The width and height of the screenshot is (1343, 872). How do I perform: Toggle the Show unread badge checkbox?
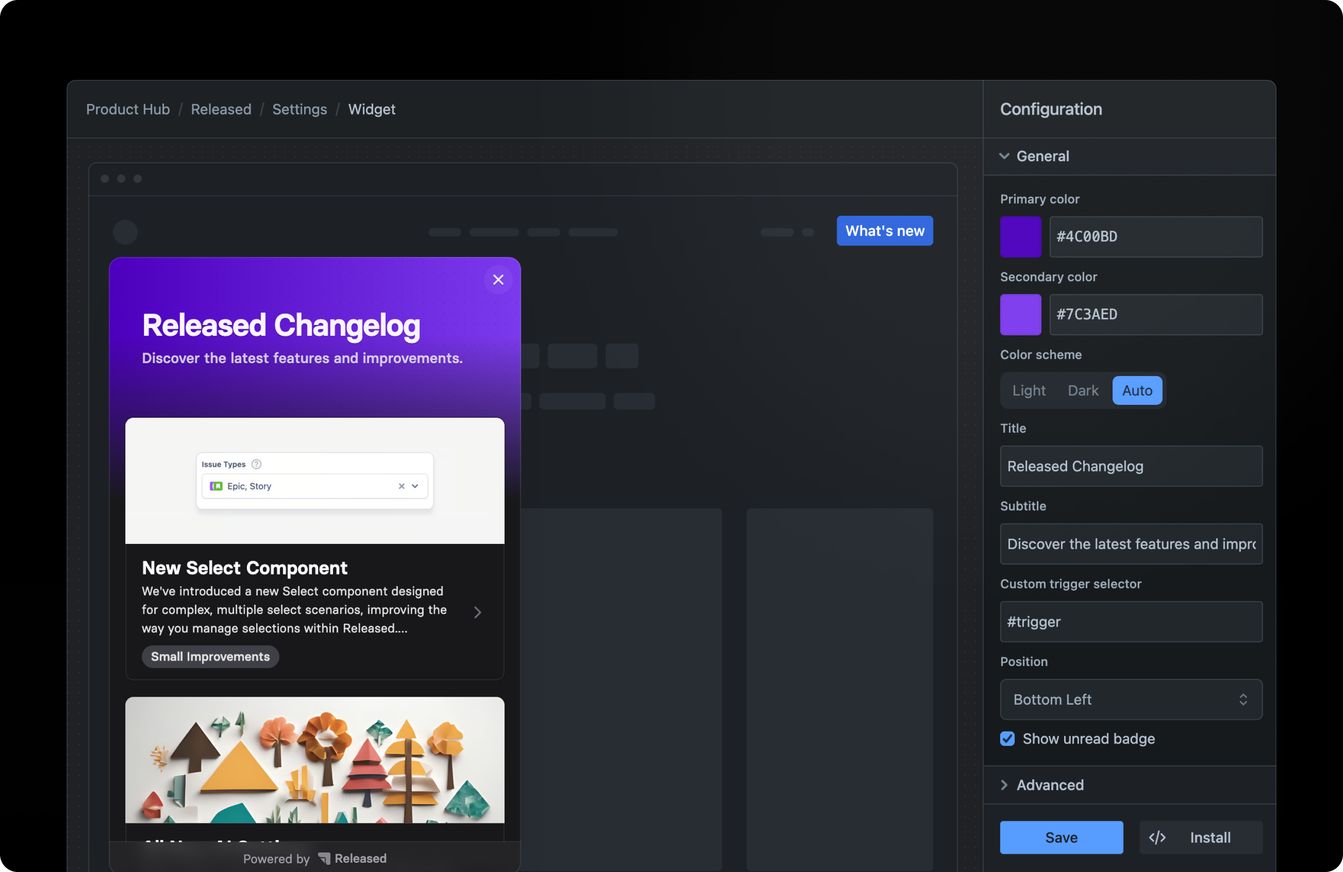(x=1007, y=739)
